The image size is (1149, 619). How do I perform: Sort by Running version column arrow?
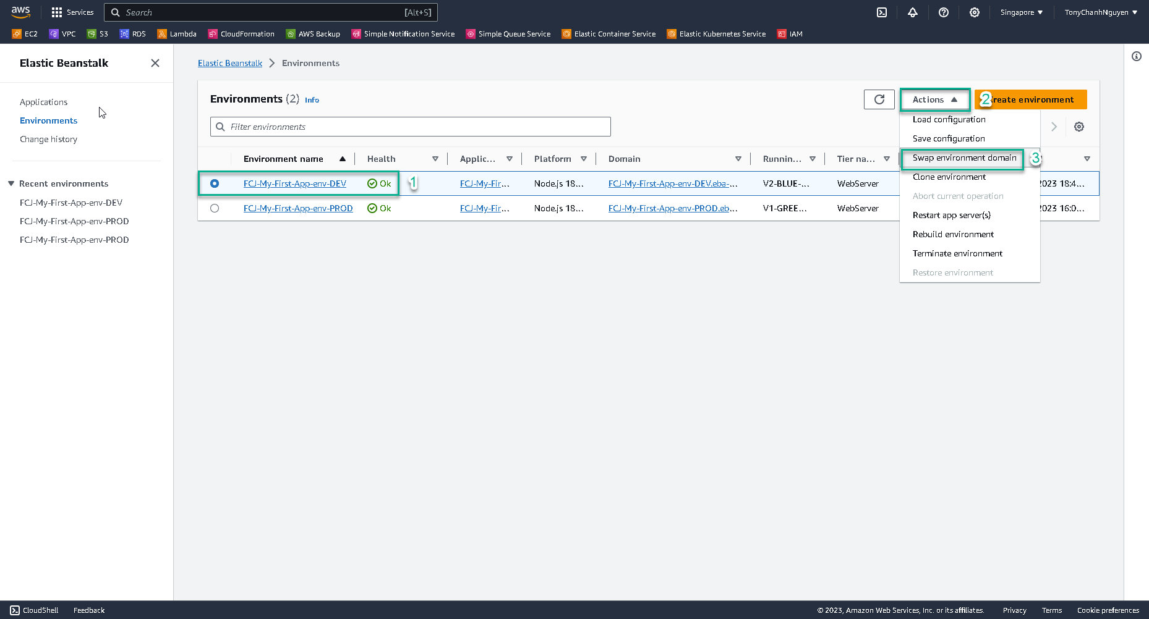[813, 159]
